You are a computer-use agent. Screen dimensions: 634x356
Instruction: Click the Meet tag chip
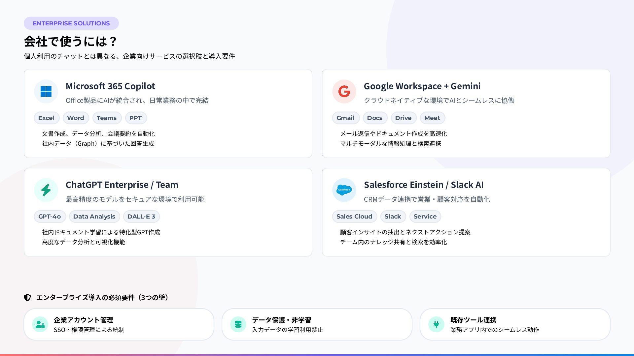tap(432, 118)
